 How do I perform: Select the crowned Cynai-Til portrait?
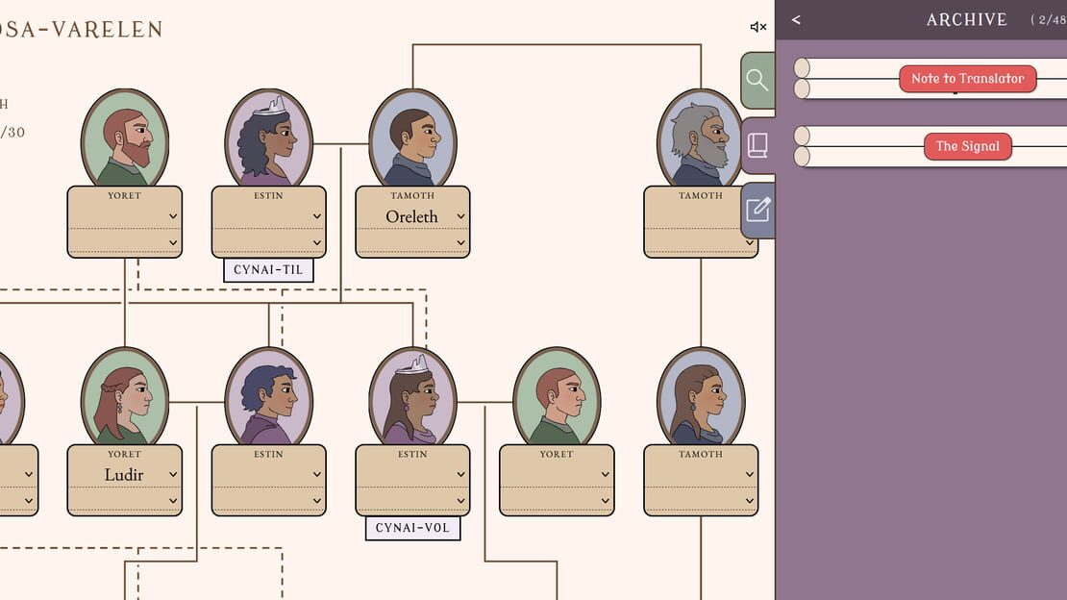[269, 138]
